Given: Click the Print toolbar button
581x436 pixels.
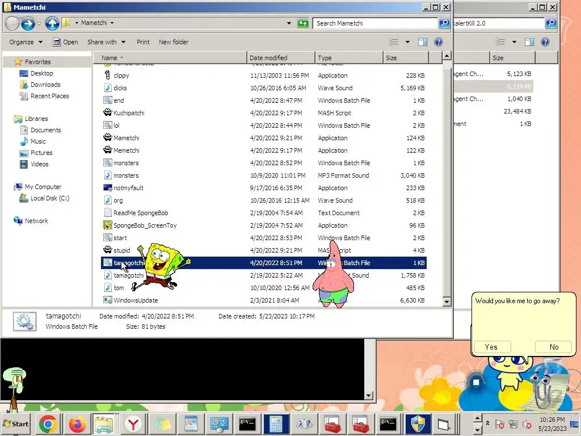Looking at the screenshot, I should [143, 42].
